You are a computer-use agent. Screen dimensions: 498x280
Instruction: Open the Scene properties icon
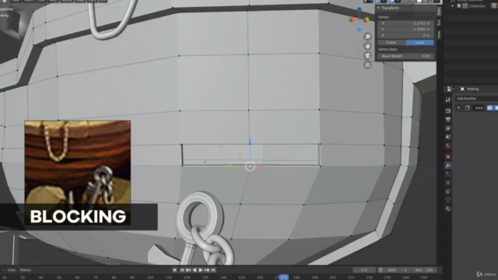click(x=448, y=137)
